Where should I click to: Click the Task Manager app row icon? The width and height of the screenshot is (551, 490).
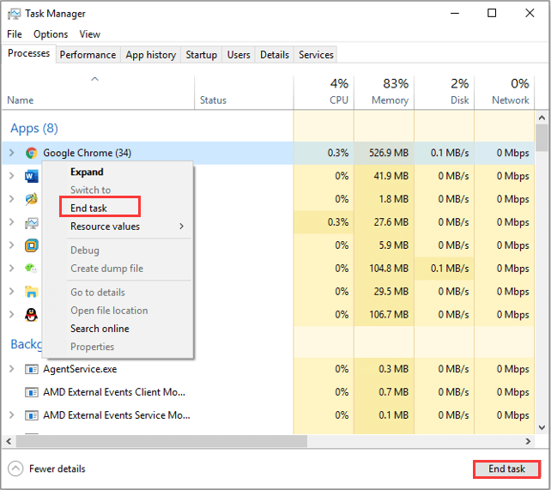[x=31, y=222]
